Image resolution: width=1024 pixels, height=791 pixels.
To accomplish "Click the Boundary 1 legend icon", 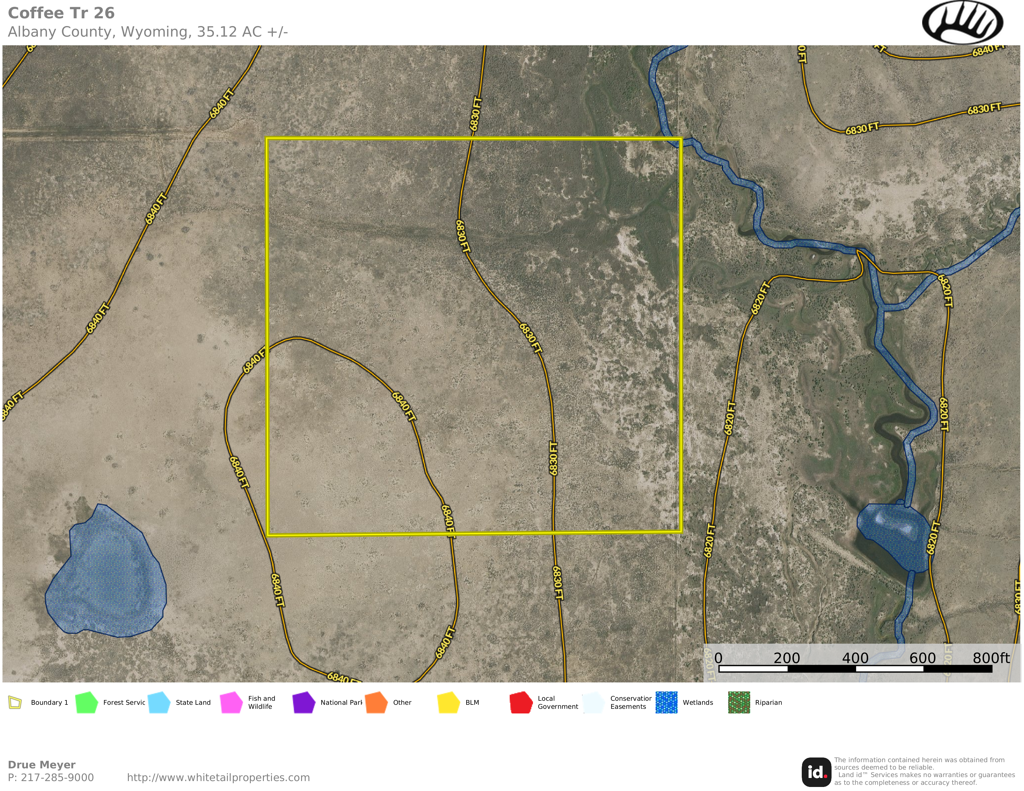I will pyautogui.click(x=15, y=702).
